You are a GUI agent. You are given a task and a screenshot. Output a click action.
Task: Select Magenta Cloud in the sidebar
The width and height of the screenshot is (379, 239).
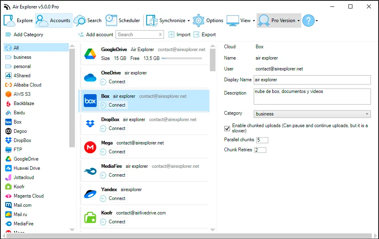[36, 196]
